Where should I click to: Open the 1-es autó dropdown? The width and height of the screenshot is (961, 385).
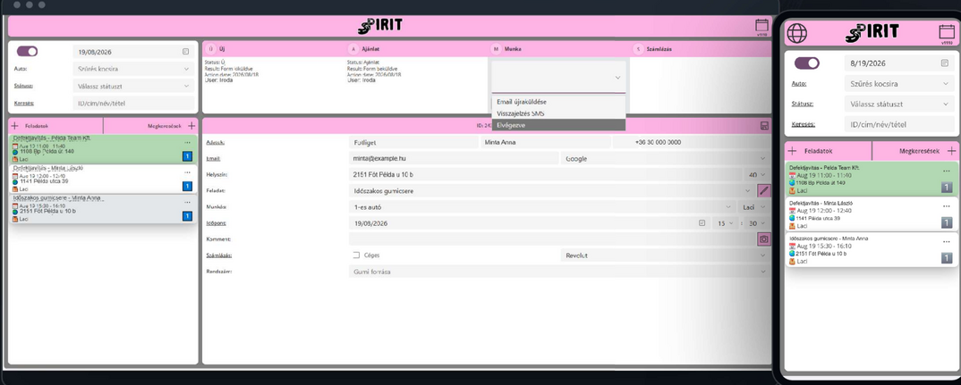543,207
